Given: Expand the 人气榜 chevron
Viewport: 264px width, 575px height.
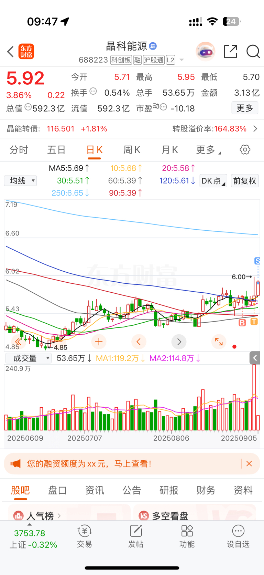Looking at the screenshot, I should pyautogui.click(x=59, y=516).
